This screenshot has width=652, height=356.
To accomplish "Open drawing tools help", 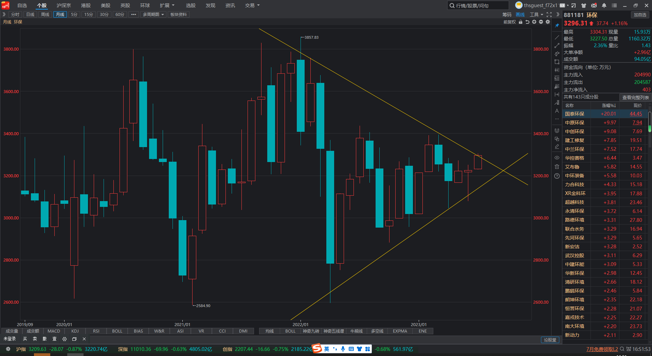I will [557, 176].
